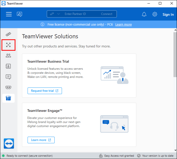This screenshot has height=159, width=177.
Task: Open the Meeting sidebar people icon
Action: click(x=8, y=55)
